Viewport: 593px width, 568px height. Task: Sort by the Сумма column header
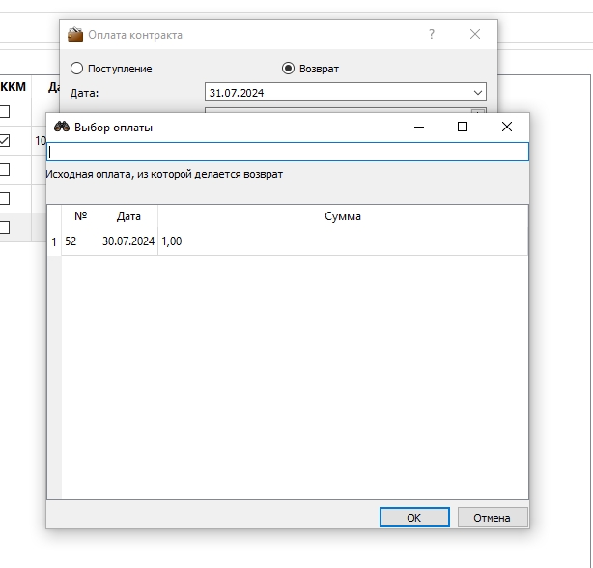coord(343,216)
